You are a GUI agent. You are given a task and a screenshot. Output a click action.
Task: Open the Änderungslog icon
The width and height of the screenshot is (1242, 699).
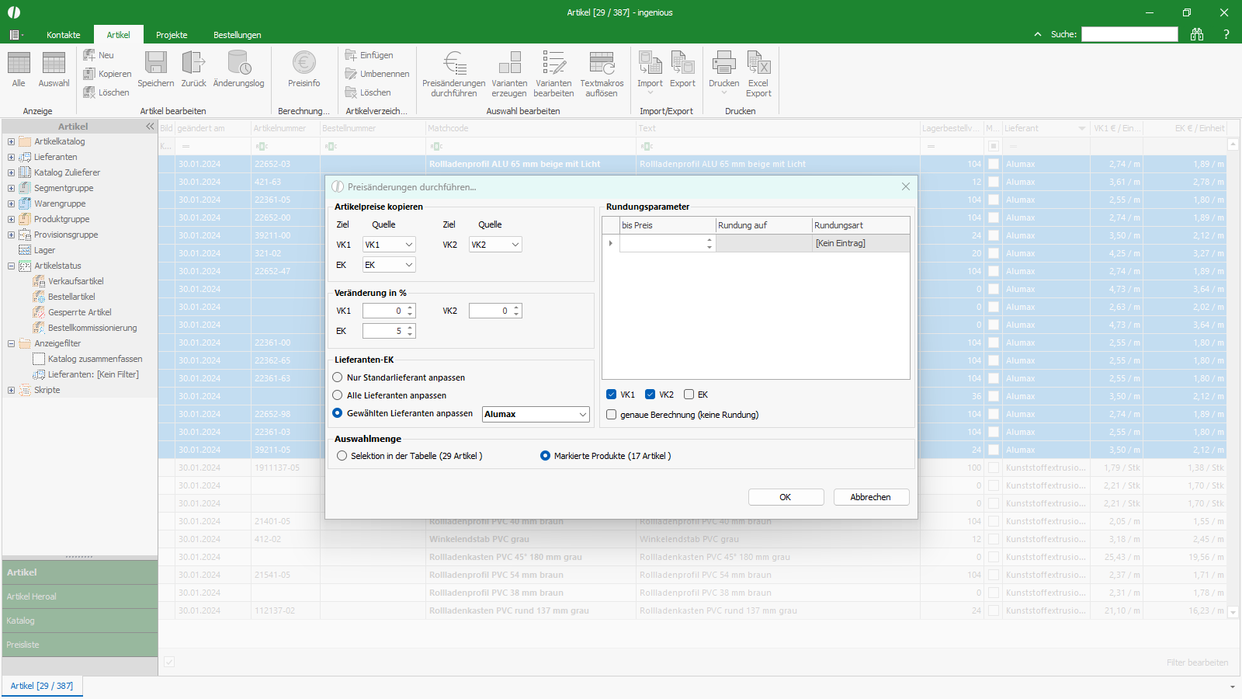[238, 64]
